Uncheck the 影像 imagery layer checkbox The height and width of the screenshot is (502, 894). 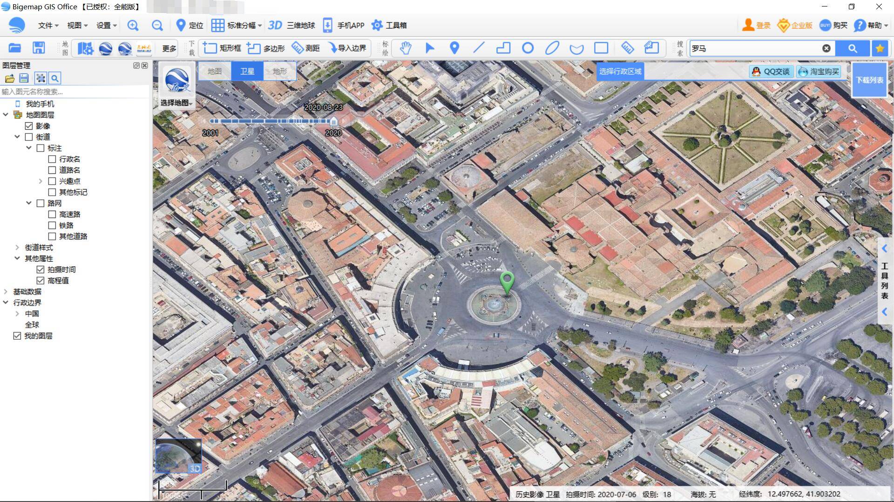tap(29, 126)
